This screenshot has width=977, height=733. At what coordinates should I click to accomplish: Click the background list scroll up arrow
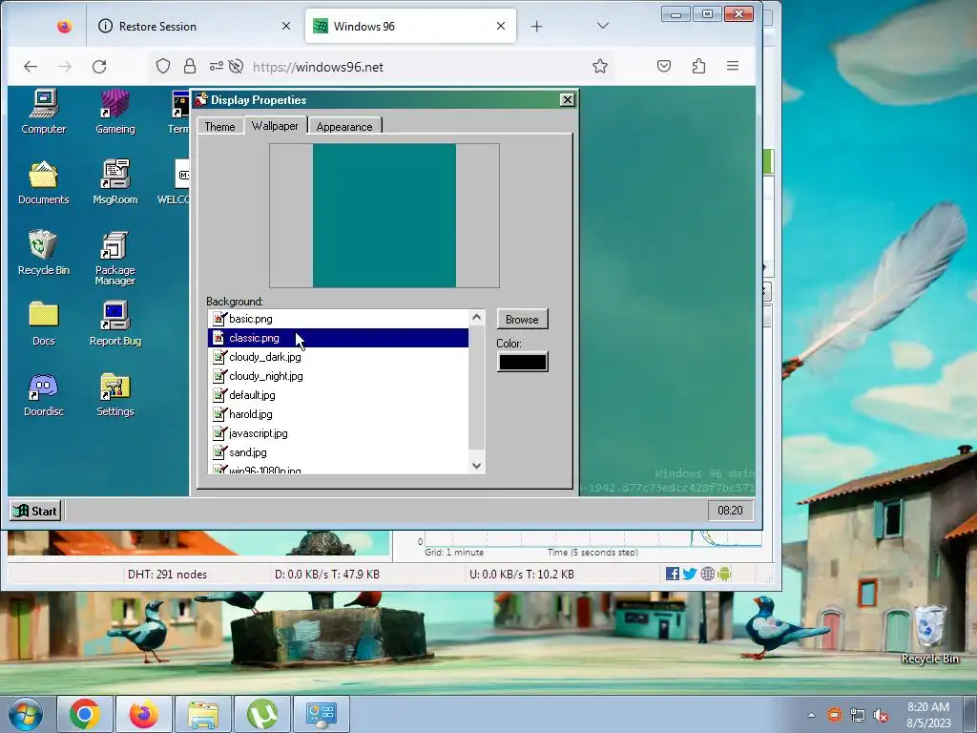point(477,318)
